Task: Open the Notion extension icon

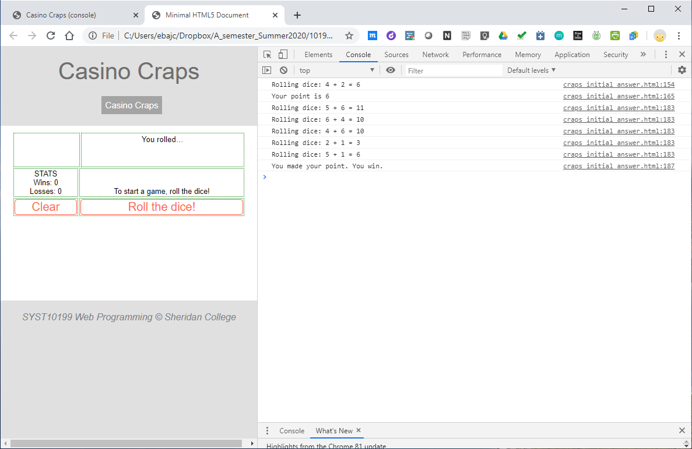Action: [x=447, y=36]
